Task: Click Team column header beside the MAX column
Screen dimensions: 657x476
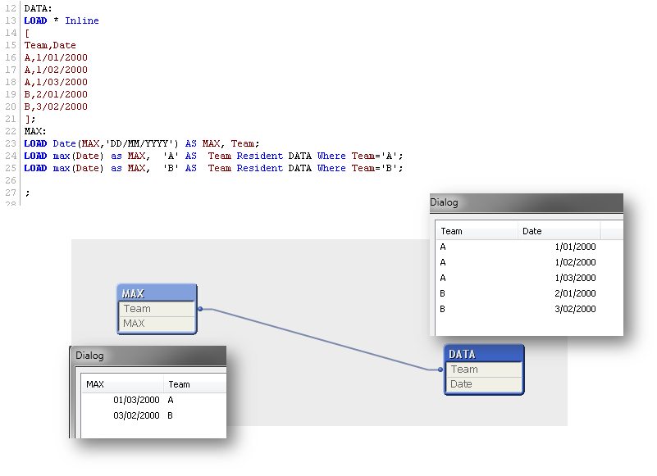Action: click(194, 384)
